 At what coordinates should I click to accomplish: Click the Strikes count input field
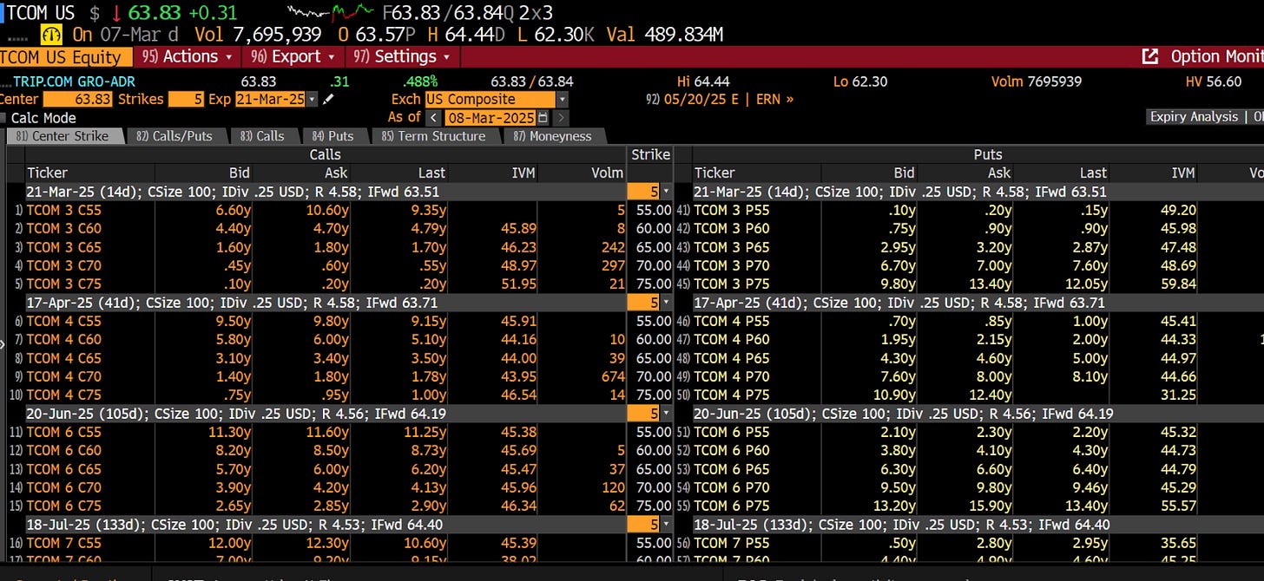coord(186,100)
